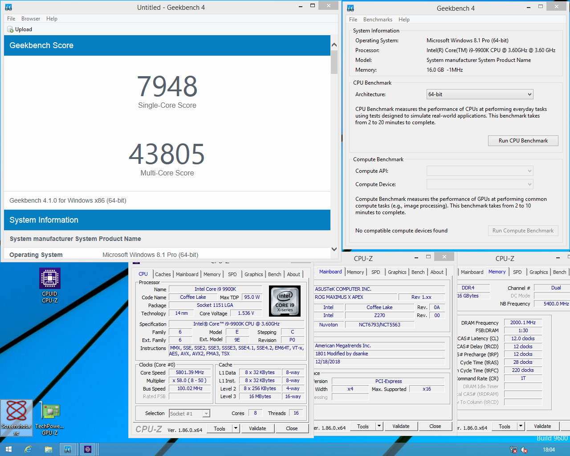The image size is (570, 456).
Task: Click Validate in the rightmost CPU-Z window
Action: pyautogui.click(x=542, y=426)
